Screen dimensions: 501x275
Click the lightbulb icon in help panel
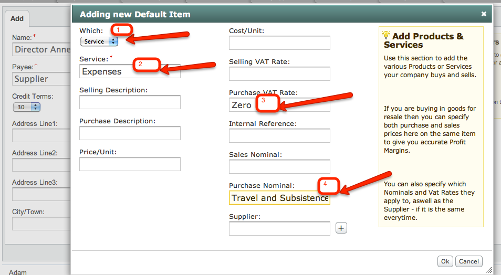point(386,35)
